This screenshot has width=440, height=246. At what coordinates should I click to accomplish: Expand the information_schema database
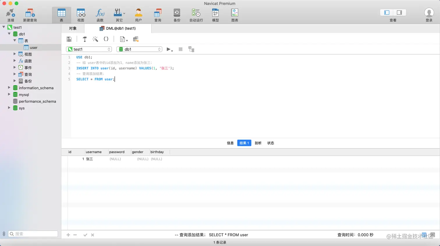pos(9,87)
